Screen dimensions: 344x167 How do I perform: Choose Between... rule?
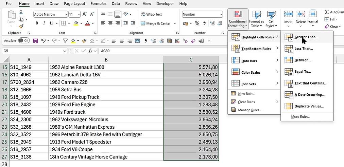(307, 60)
